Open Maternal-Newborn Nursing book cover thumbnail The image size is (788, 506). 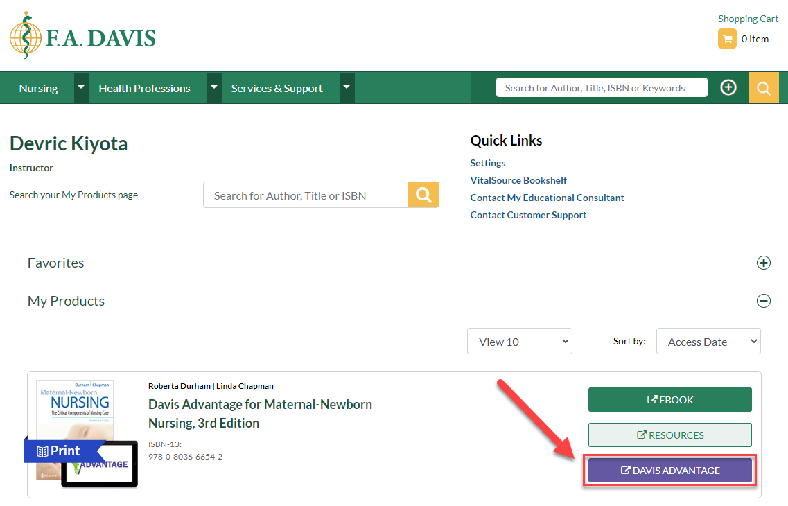[76, 430]
